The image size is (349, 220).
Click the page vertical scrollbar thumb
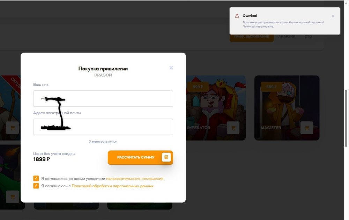(346, 118)
